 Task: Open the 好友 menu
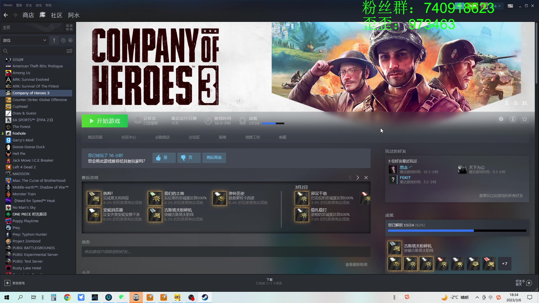pyautogui.click(x=29, y=5)
